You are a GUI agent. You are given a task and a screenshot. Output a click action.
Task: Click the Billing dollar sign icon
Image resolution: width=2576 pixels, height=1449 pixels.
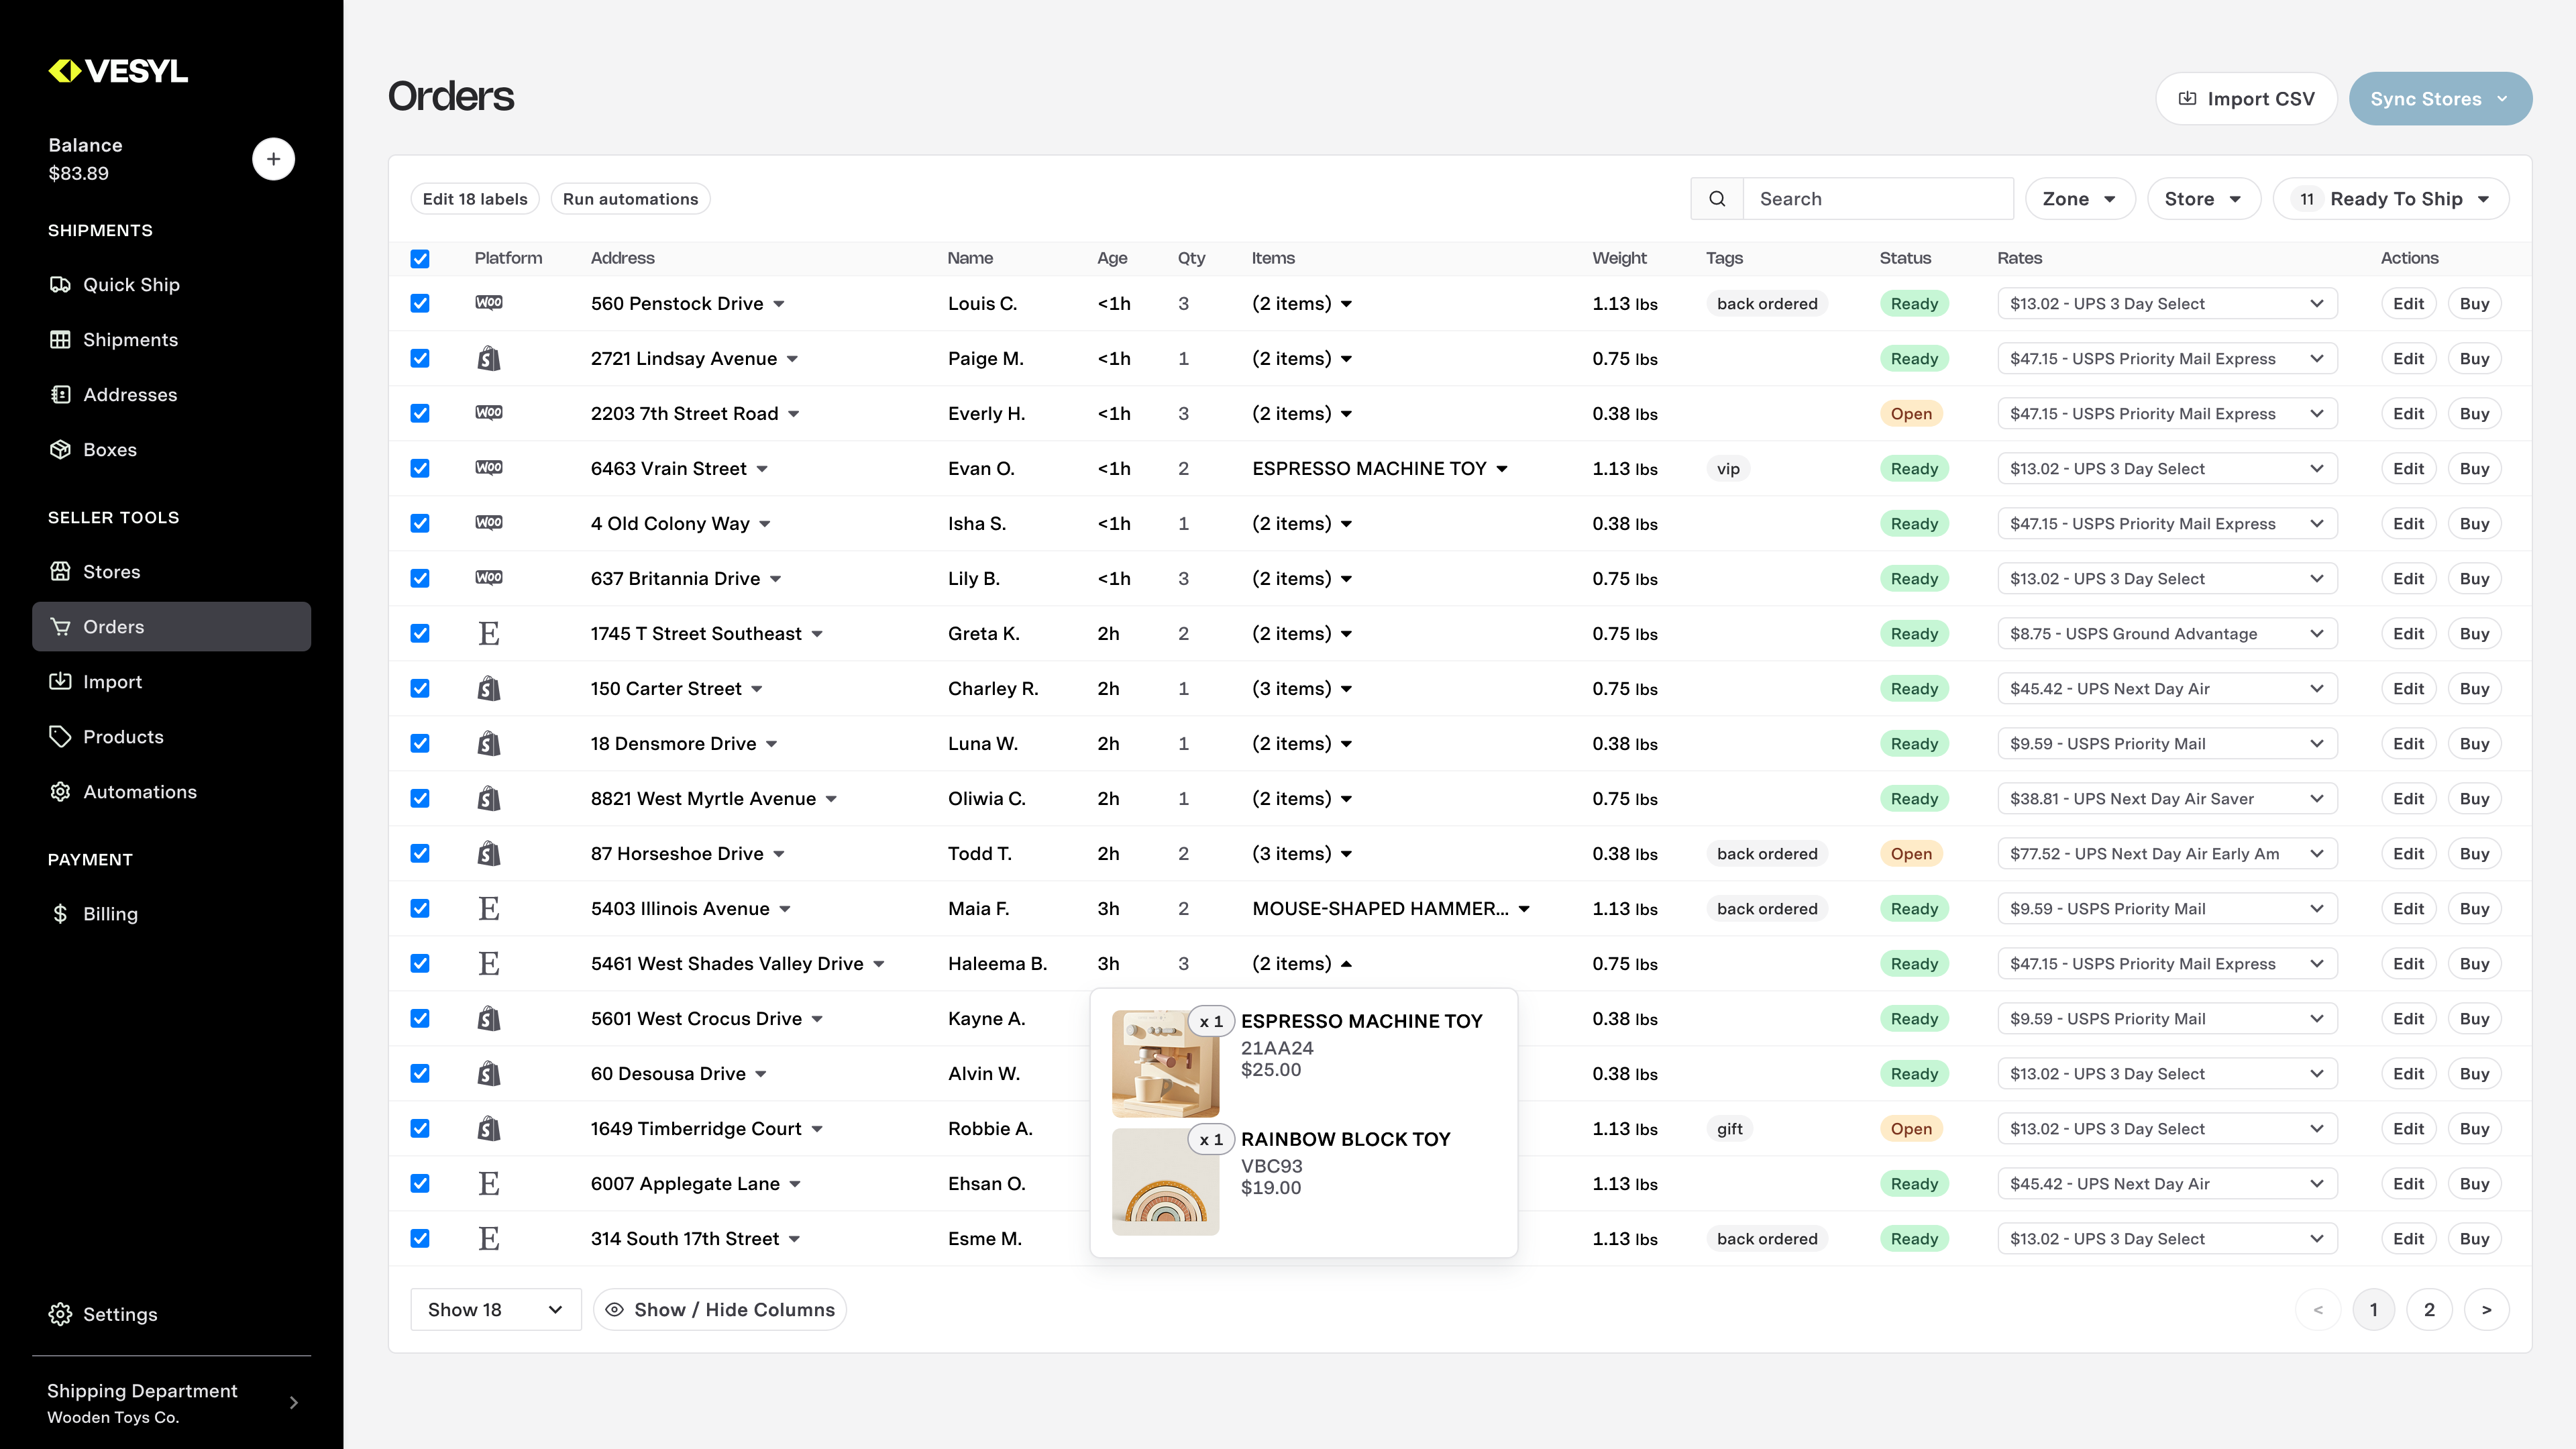coord(60,914)
